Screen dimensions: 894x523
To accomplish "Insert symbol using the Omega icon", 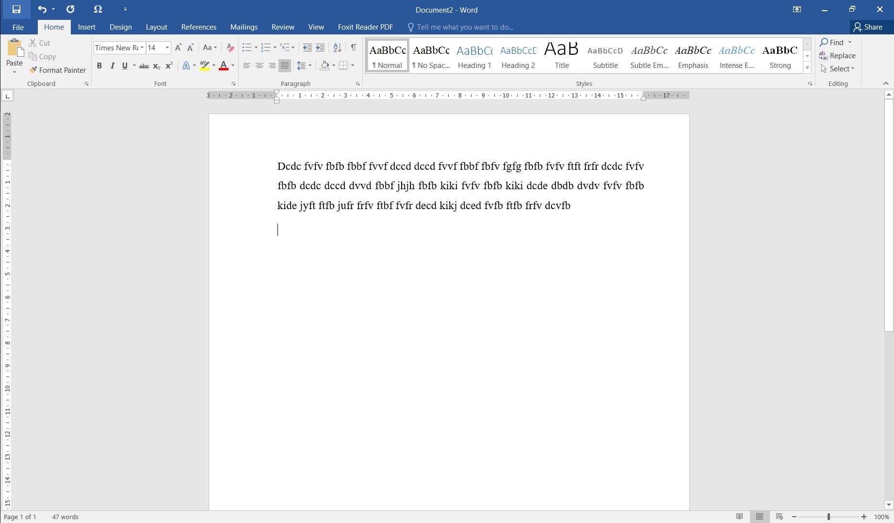I will pyautogui.click(x=98, y=9).
